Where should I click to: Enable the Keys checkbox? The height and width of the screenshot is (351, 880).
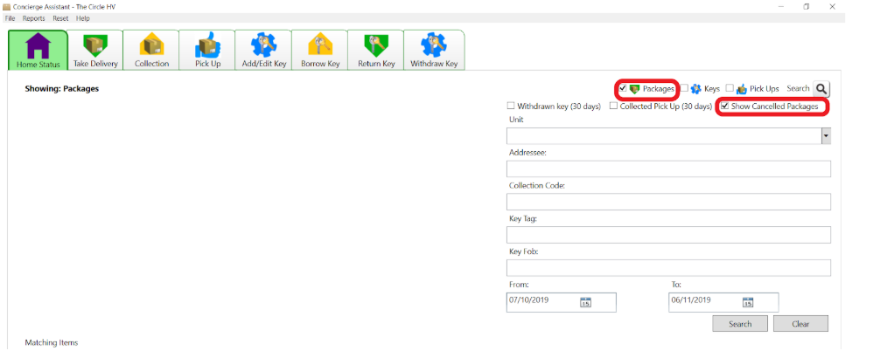(x=684, y=88)
